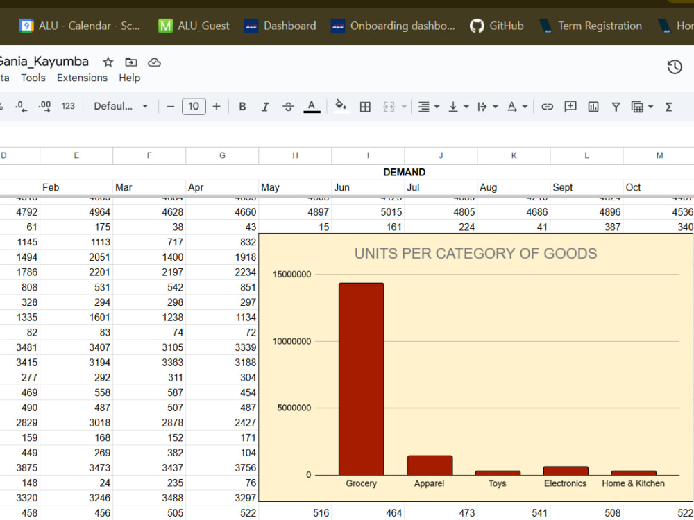Select the document title Sania_Kayumba
The width and height of the screenshot is (694, 520).
pyautogui.click(x=43, y=62)
